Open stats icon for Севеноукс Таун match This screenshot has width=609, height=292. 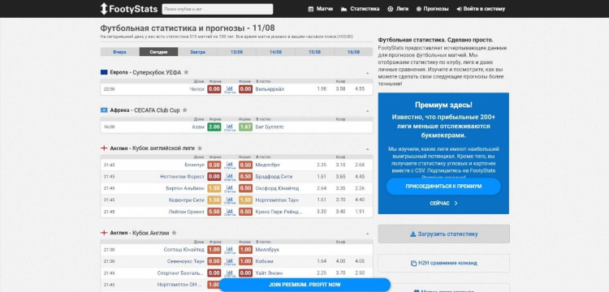click(230, 261)
